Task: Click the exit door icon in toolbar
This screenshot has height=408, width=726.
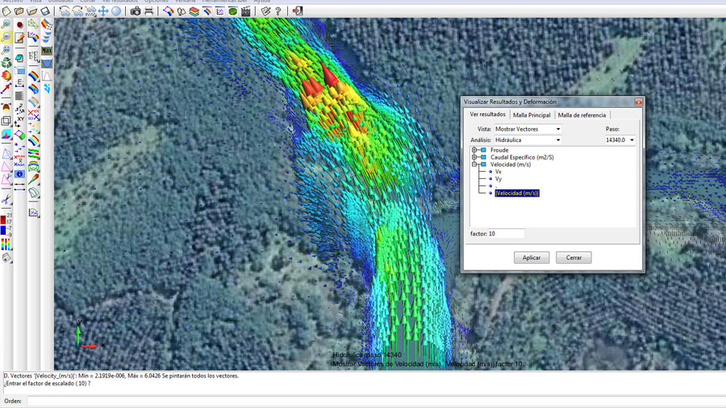Action: click(x=298, y=11)
